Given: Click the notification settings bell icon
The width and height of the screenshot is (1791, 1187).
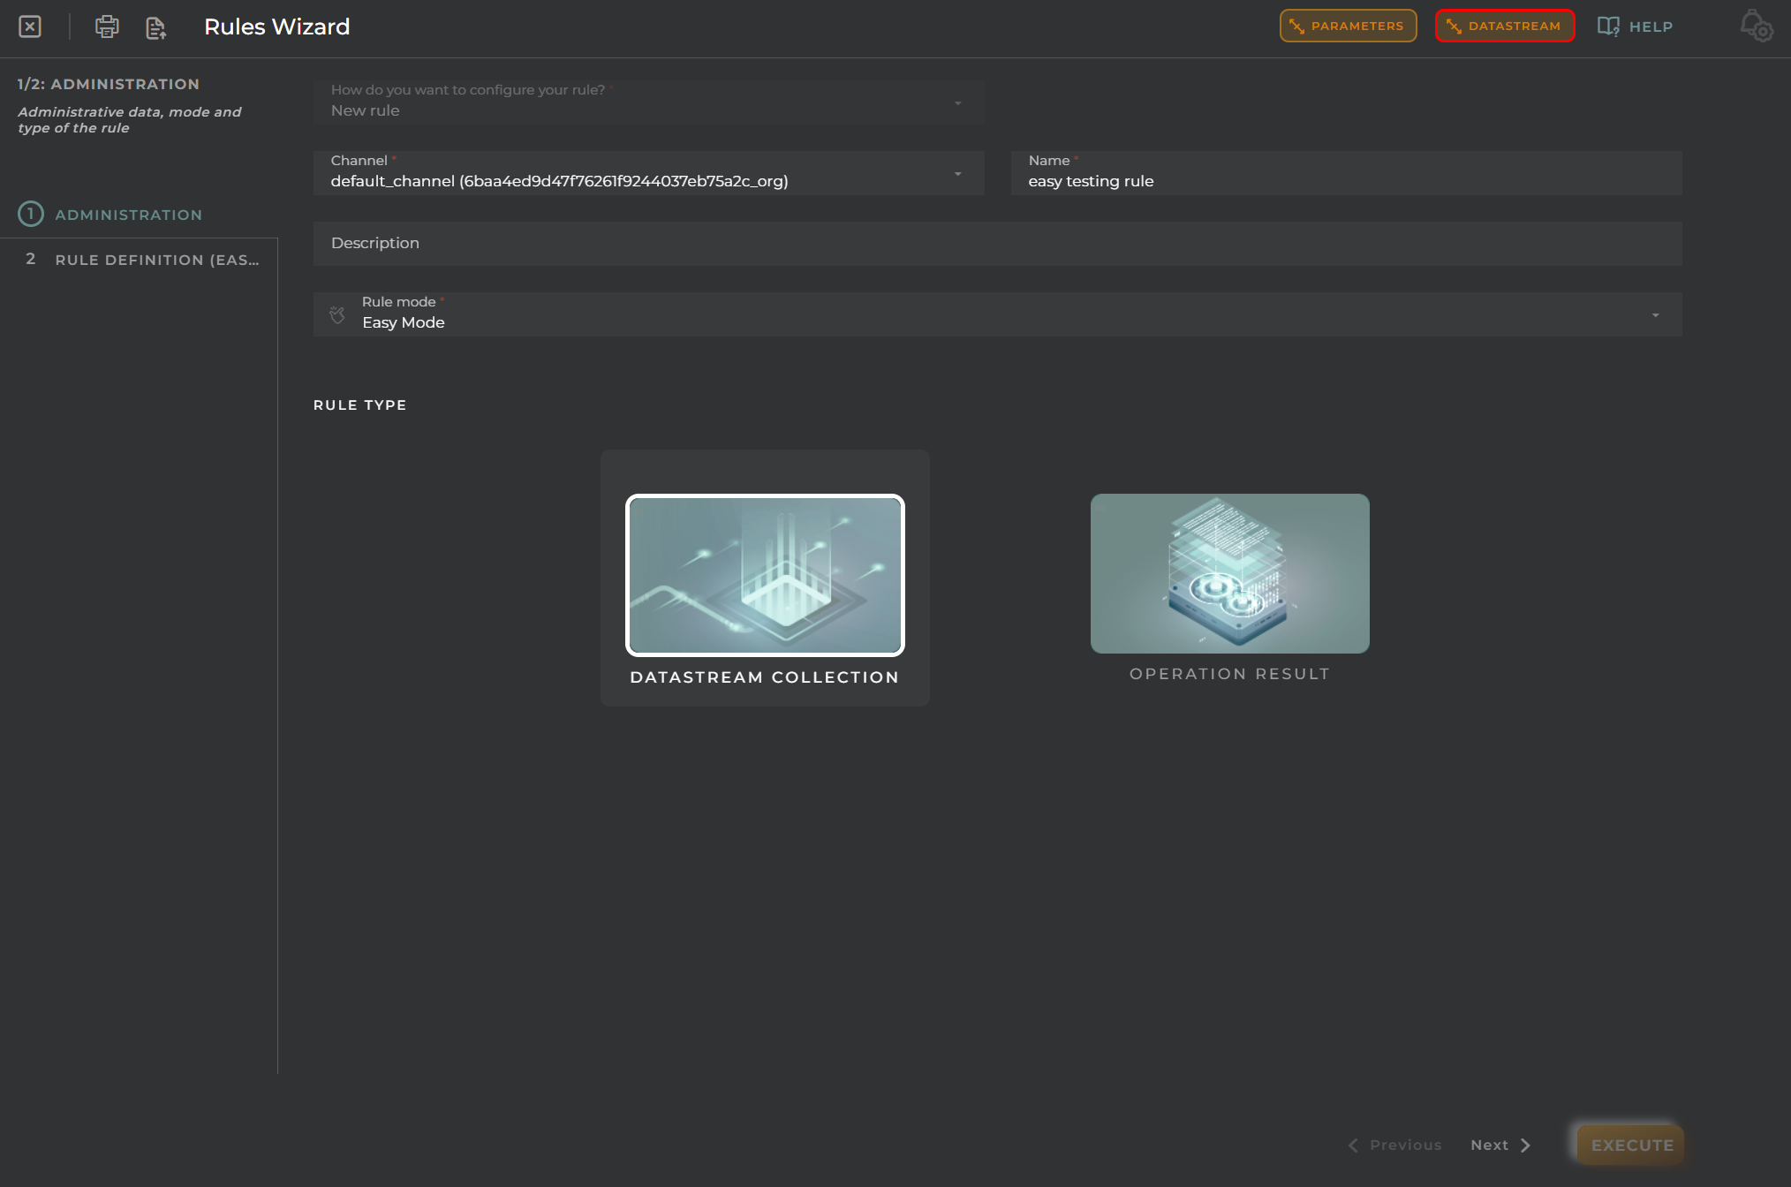Looking at the screenshot, I should tap(1756, 26).
